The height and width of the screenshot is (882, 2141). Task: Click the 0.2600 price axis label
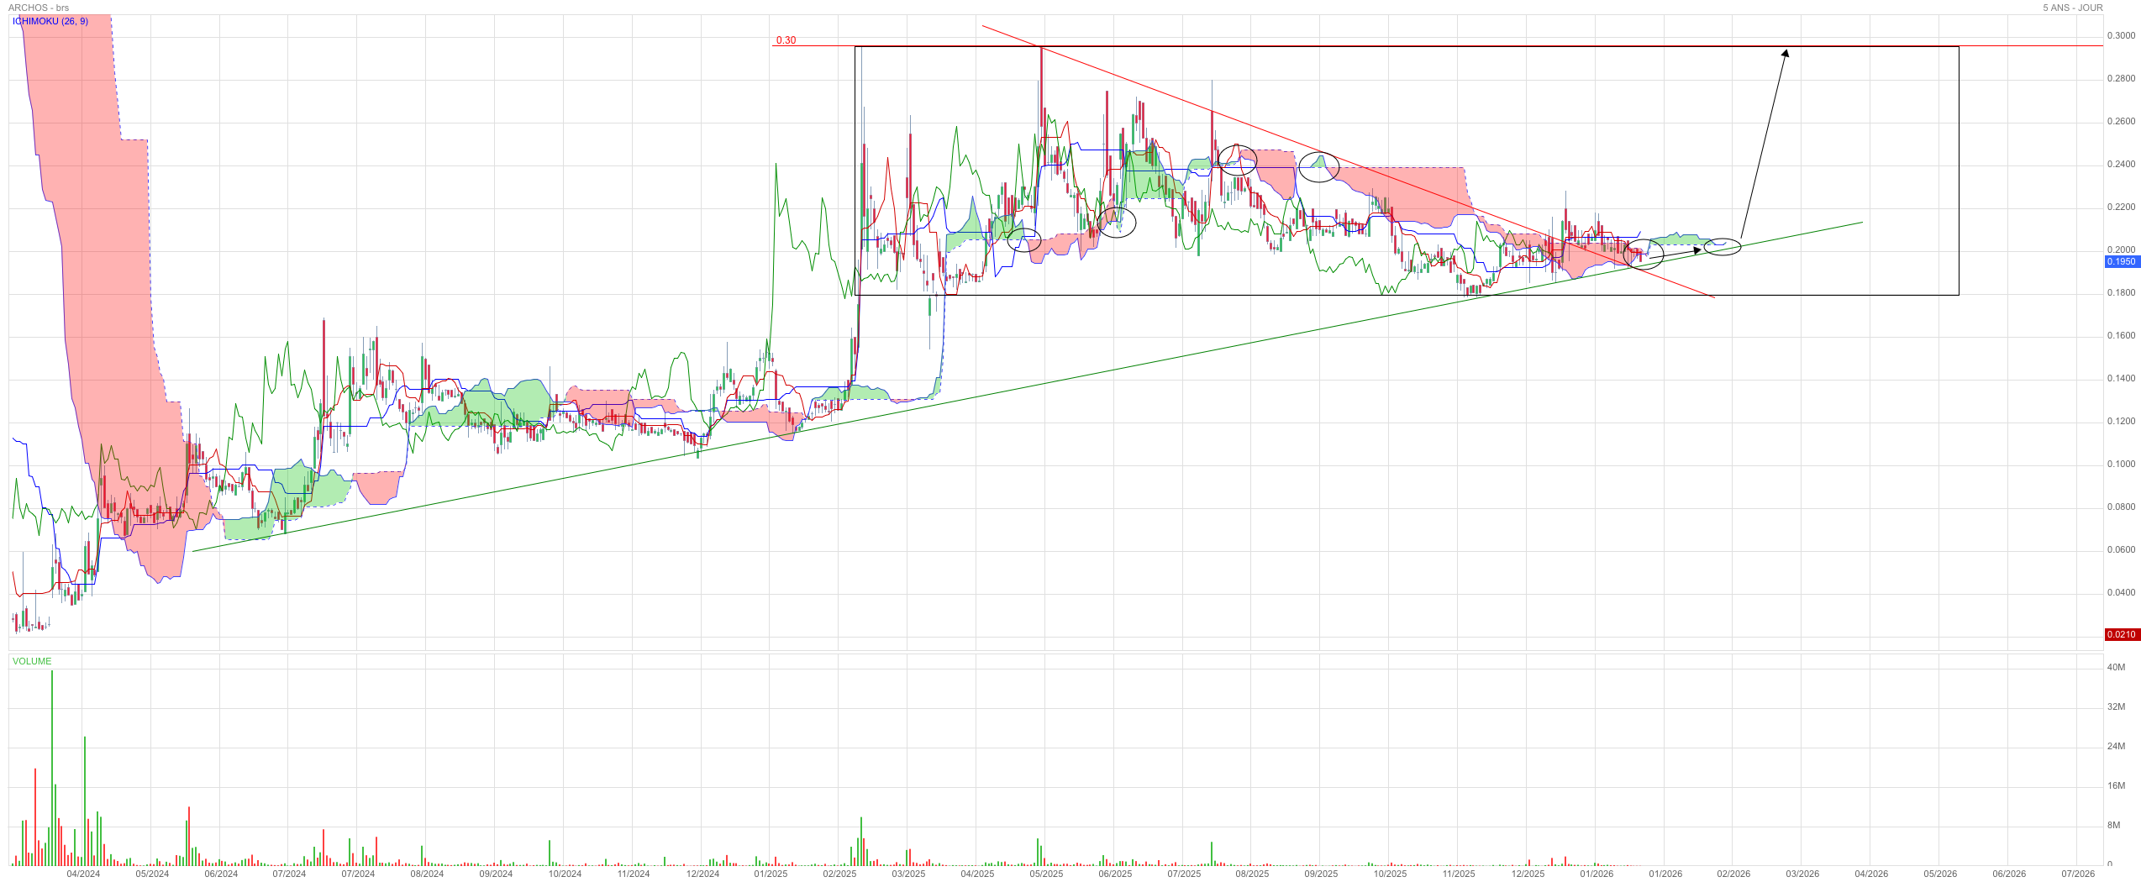click(x=2121, y=121)
